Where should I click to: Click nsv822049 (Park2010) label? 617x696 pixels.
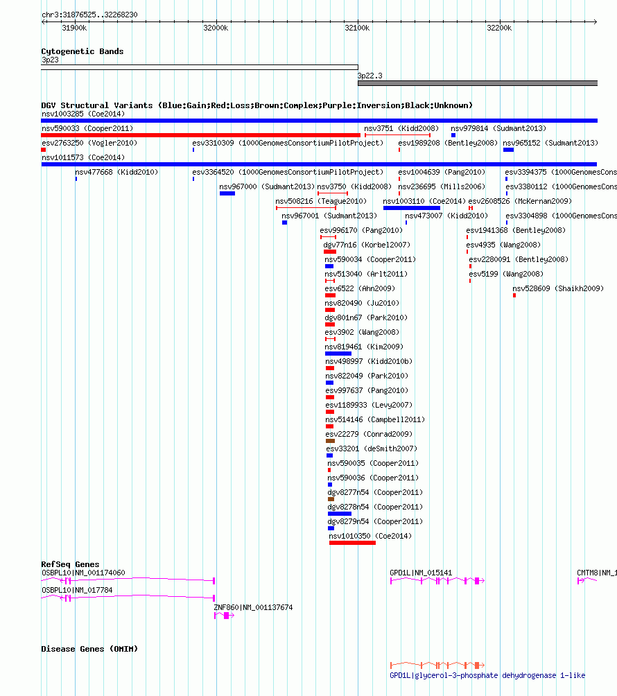coord(367,376)
